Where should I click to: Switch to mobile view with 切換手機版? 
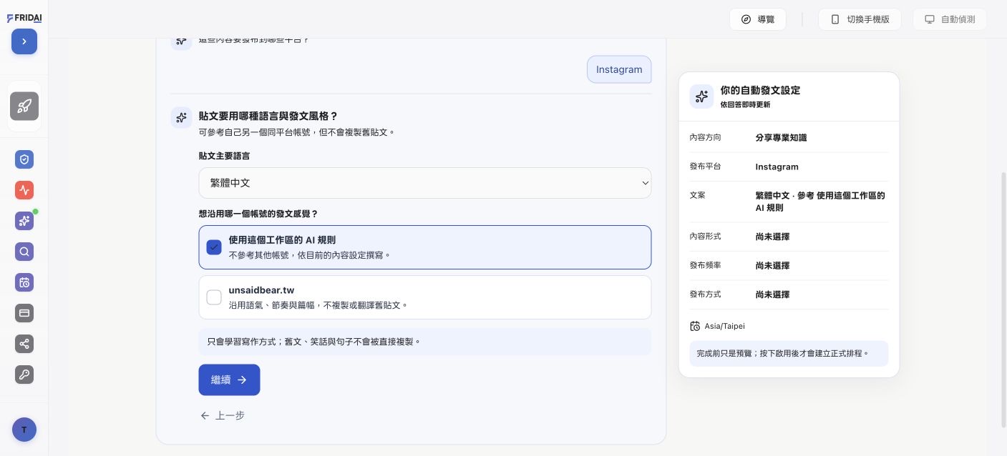(860, 19)
